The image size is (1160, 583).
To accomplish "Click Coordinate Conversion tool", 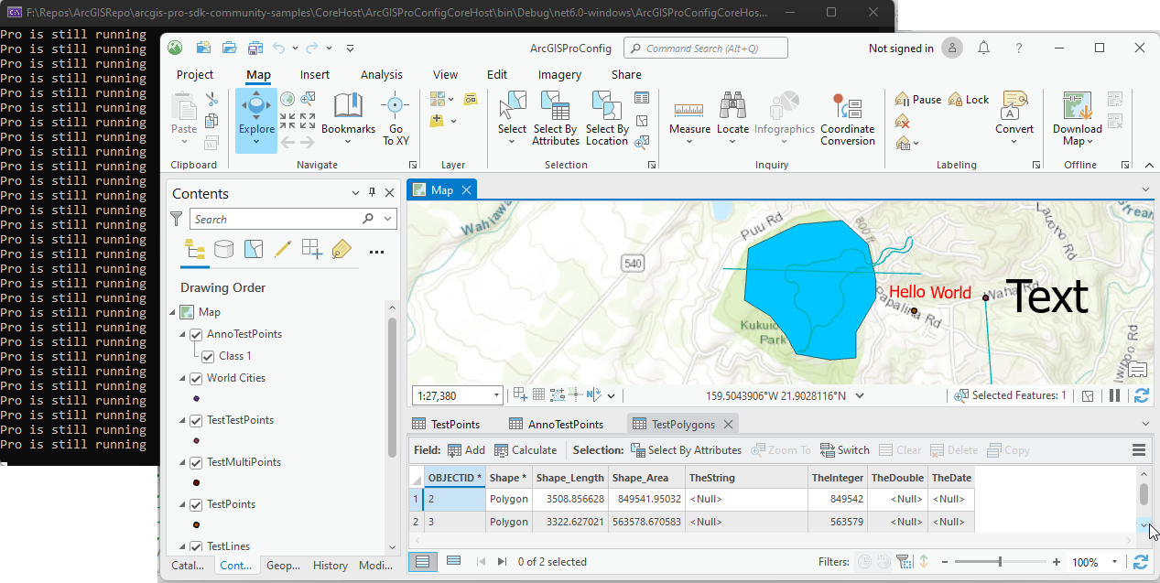I will (847, 109).
